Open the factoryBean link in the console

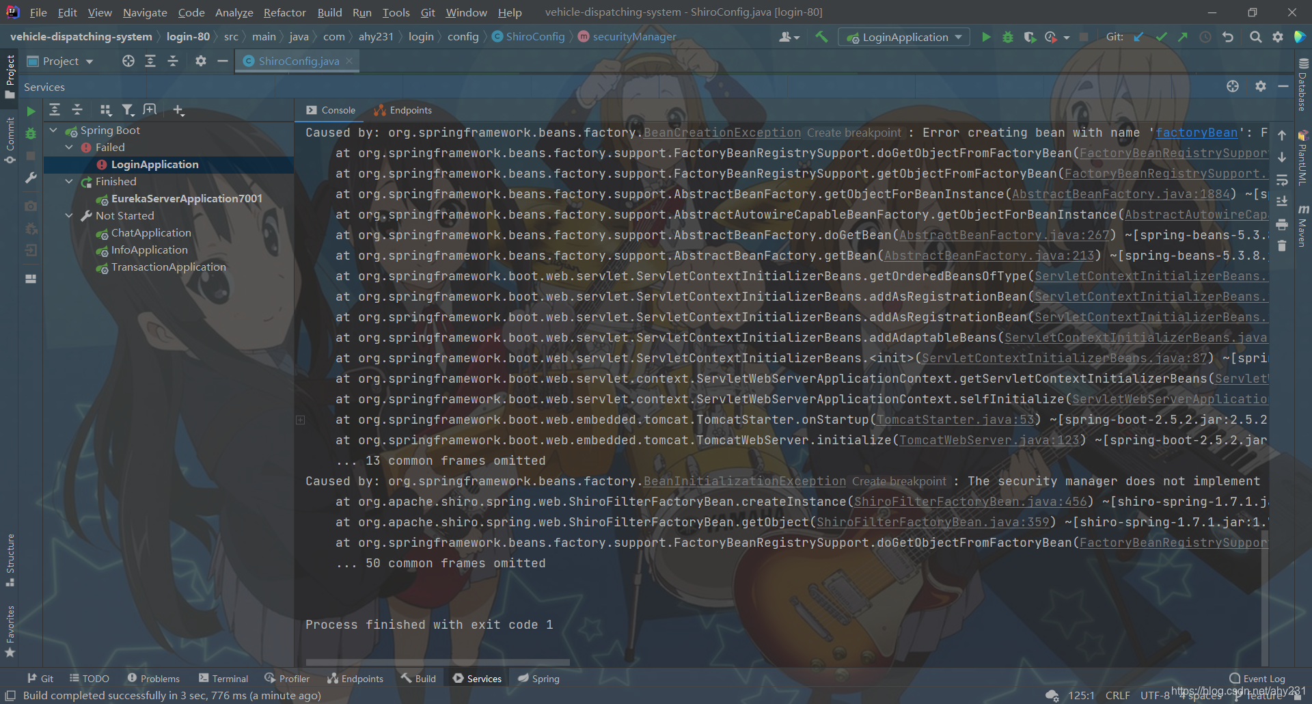point(1196,133)
